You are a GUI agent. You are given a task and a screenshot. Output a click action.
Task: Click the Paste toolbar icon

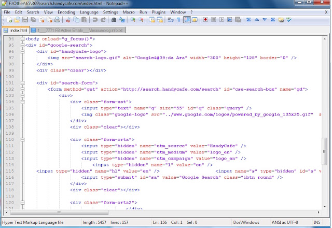(x=84, y=20)
